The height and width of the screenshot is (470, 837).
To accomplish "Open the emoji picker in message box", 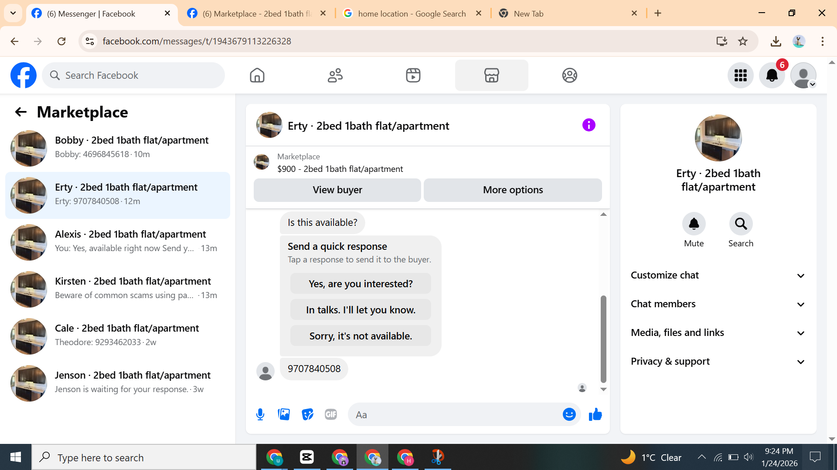I will pos(569,414).
